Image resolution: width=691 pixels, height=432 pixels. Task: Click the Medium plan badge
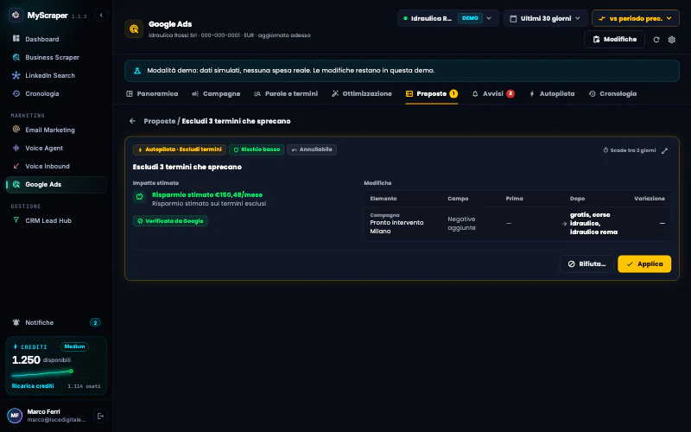[x=74, y=346]
